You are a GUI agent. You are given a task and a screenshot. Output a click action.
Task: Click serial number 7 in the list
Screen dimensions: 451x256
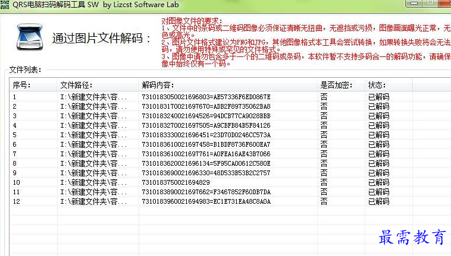[15, 154]
